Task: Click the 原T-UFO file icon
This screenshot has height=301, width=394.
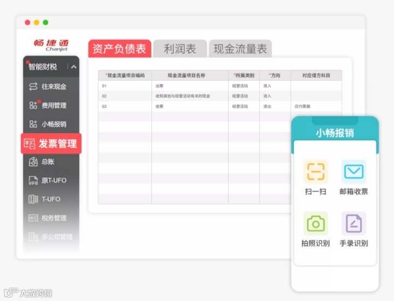Action: coord(33,180)
